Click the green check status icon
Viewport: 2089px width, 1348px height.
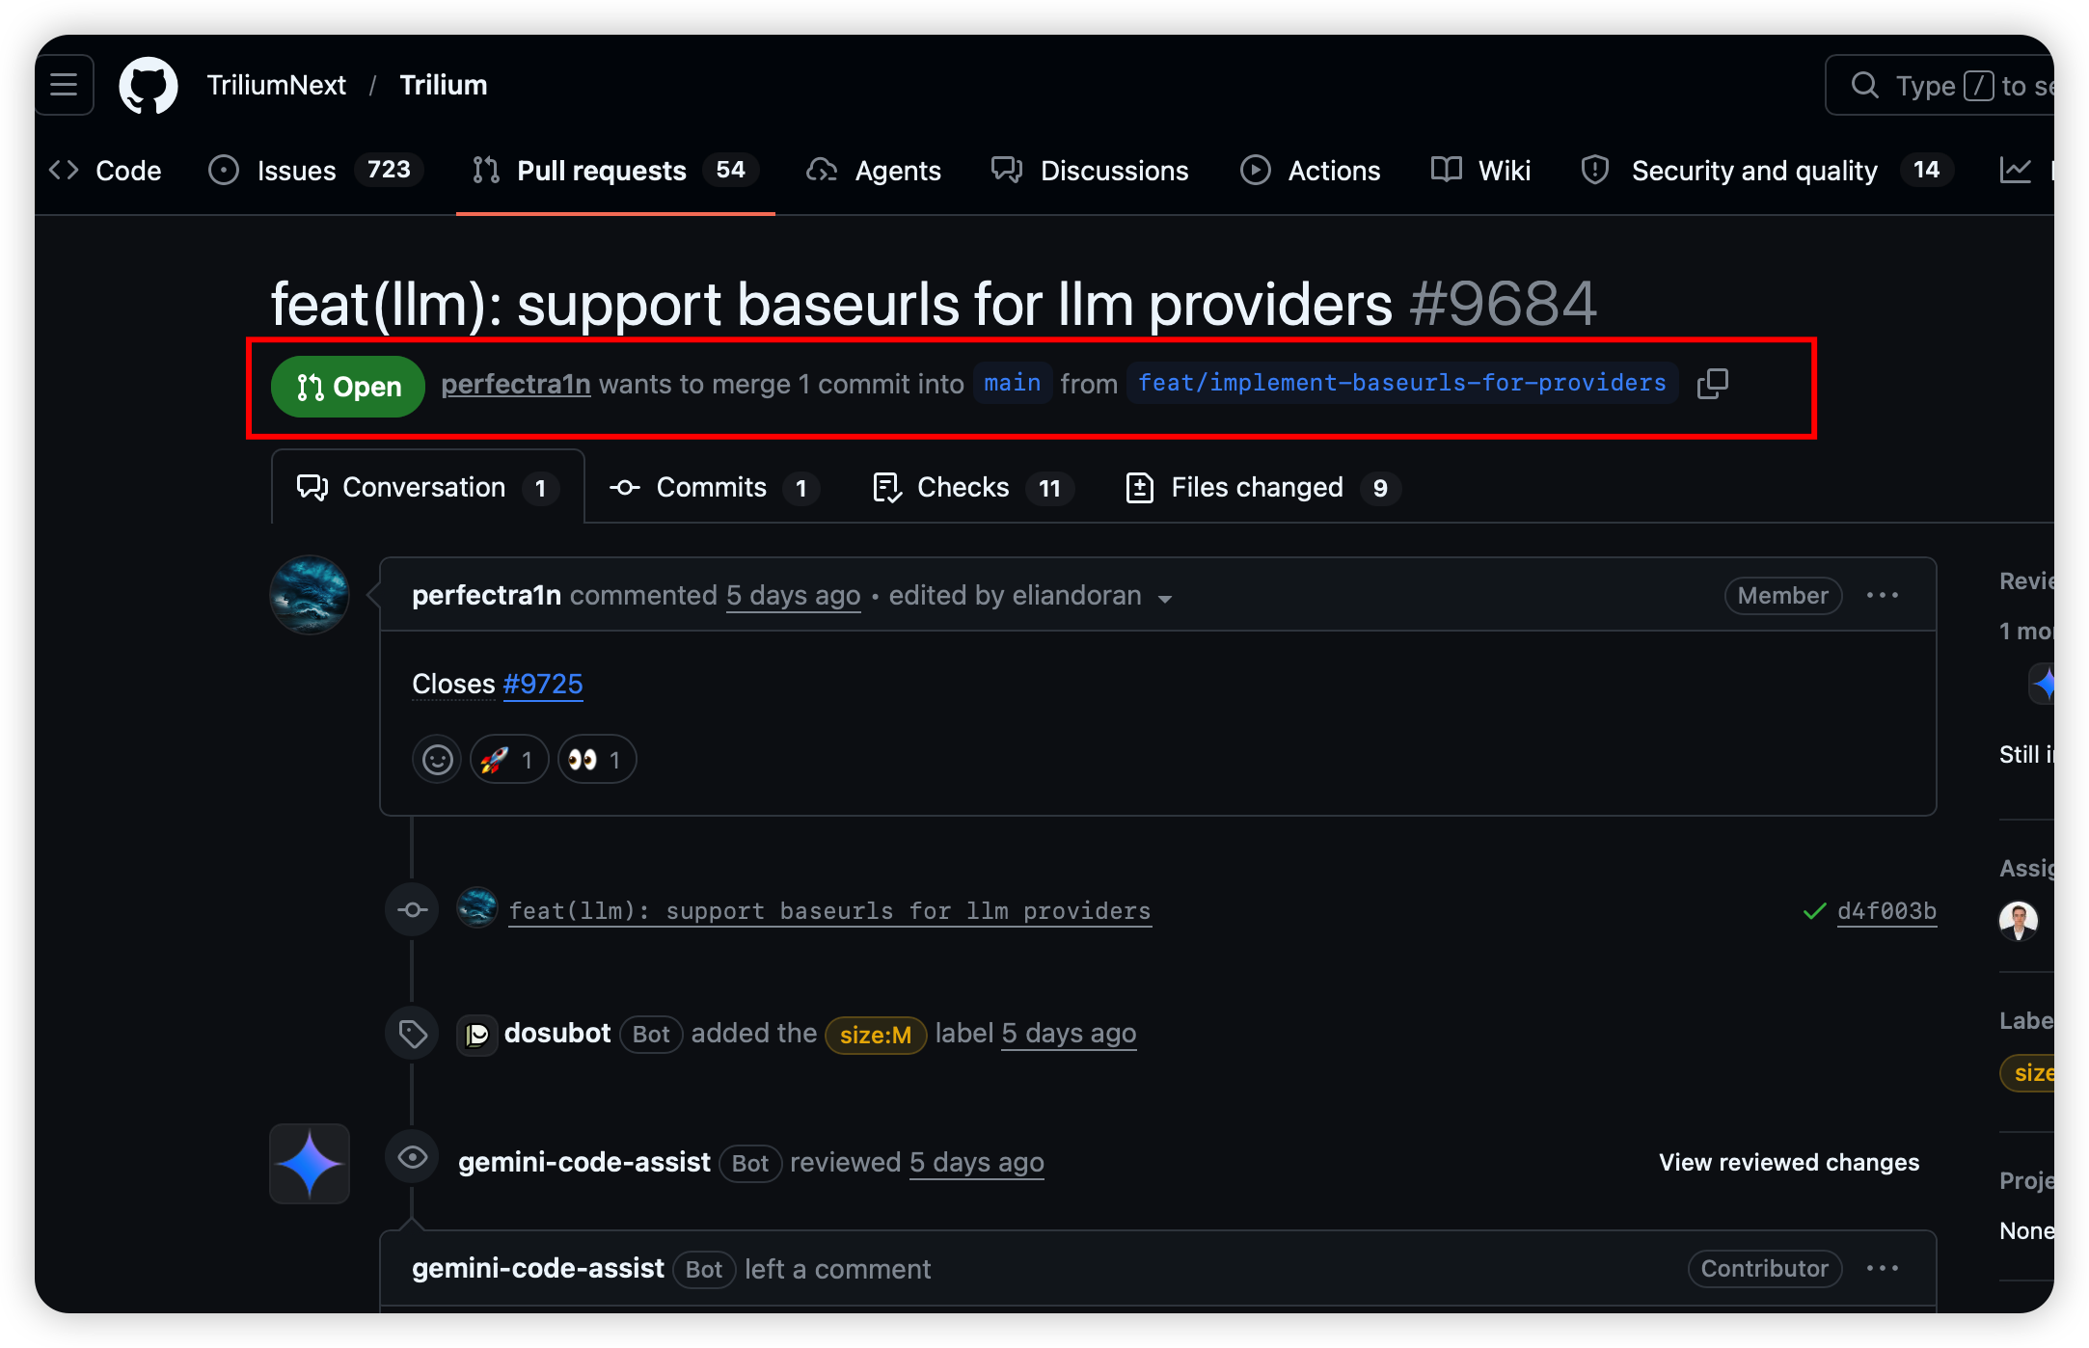coord(1814,911)
